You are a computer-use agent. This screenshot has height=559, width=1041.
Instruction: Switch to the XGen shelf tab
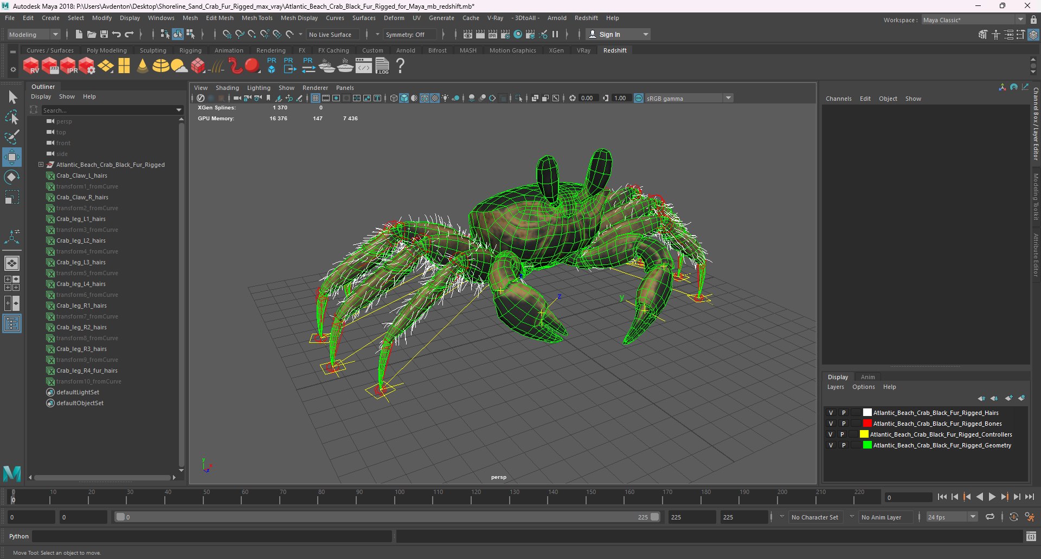click(556, 50)
